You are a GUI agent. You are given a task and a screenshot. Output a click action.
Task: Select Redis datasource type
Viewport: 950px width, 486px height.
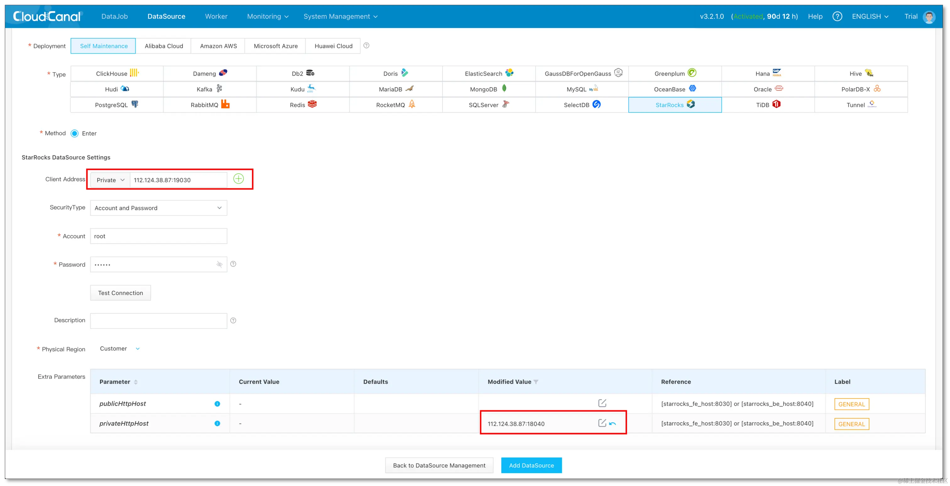point(303,105)
